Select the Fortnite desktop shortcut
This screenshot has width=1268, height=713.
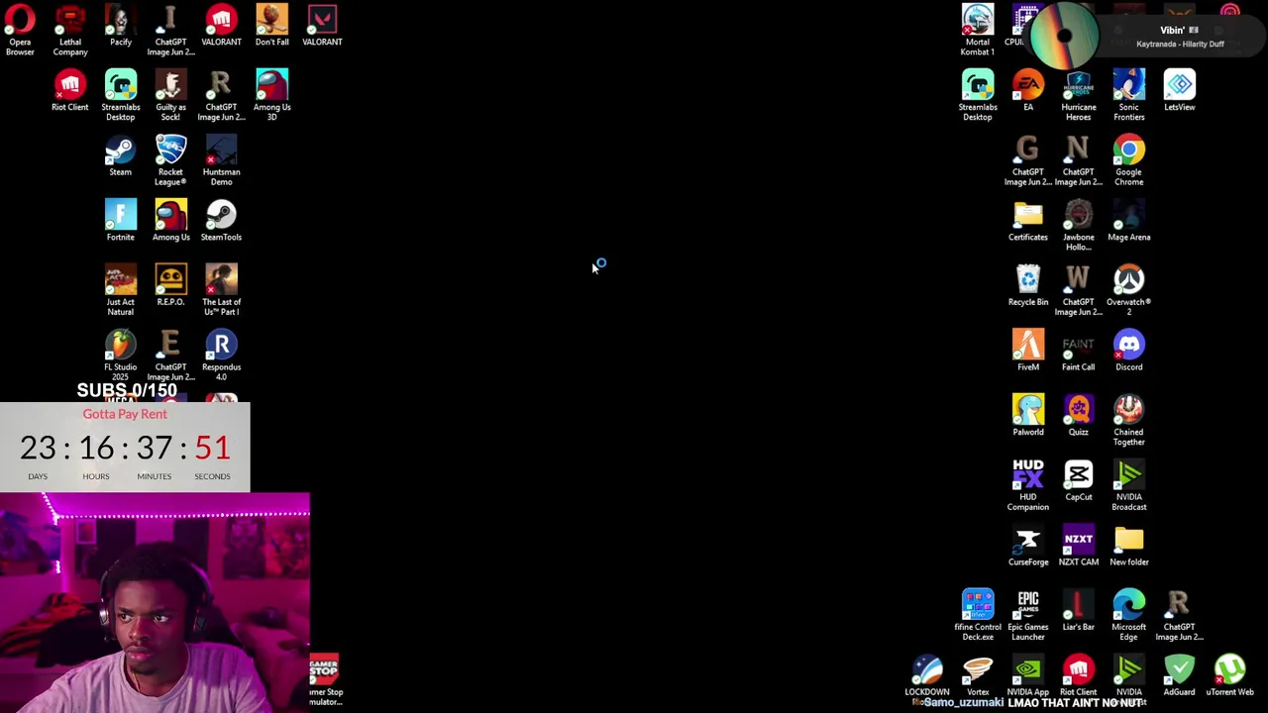point(120,222)
